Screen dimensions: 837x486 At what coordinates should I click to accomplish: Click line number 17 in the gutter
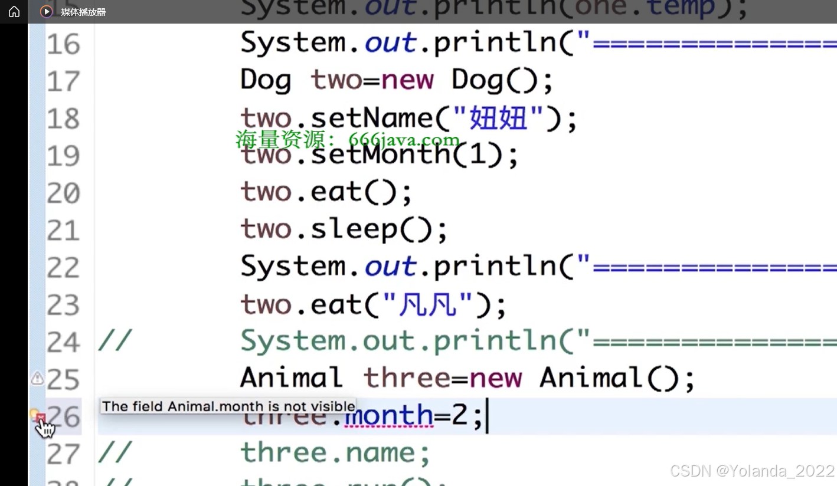pyautogui.click(x=63, y=81)
